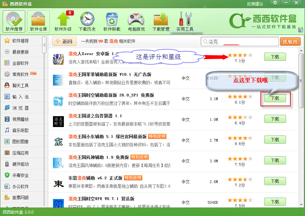The image size is (305, 216).
Task: Open 东歌洛克辅助 v6.2 正式版 title
Action: click(x=95, y=178)
